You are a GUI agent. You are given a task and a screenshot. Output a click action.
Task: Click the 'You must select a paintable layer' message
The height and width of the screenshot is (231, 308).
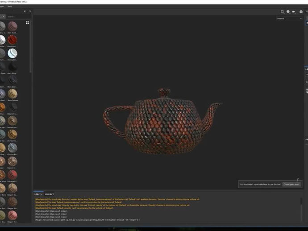[x=260, y=185]
